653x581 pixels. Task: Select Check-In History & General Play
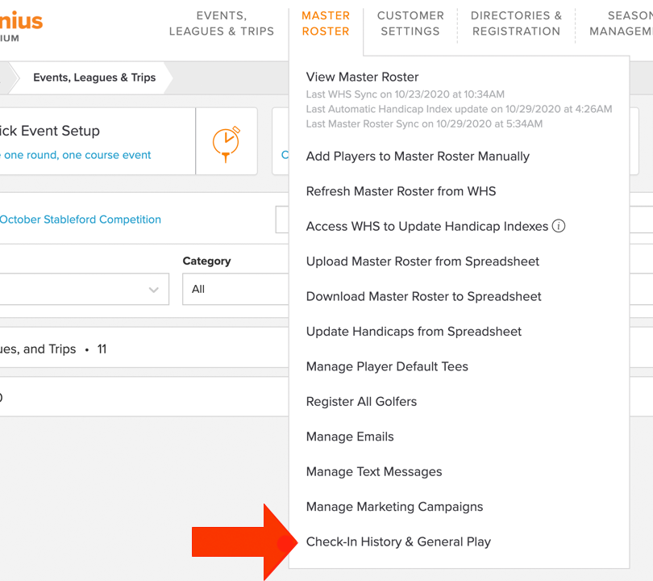(398, 541)
